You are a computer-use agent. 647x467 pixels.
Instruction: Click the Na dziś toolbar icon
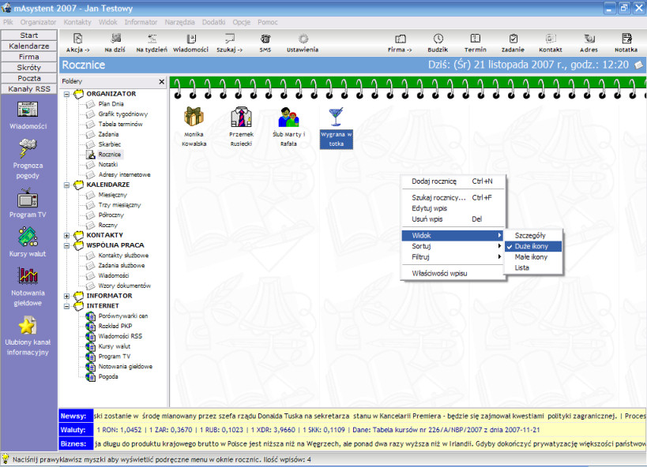click(x=115, y=43)
